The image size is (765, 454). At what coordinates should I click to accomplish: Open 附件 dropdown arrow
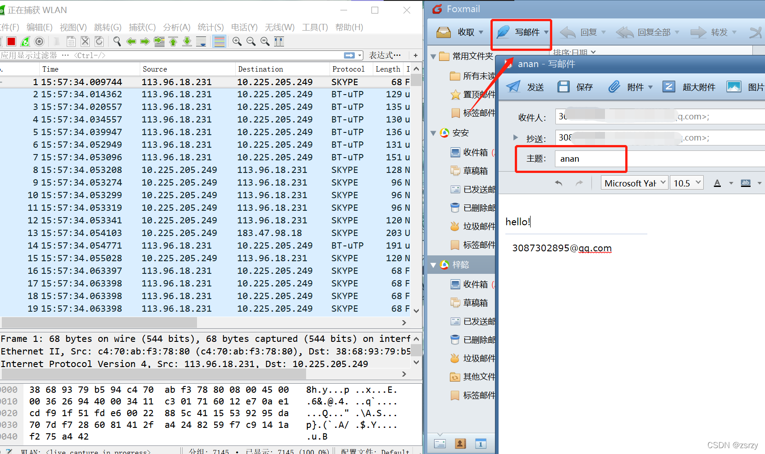(x=650, y=87)
